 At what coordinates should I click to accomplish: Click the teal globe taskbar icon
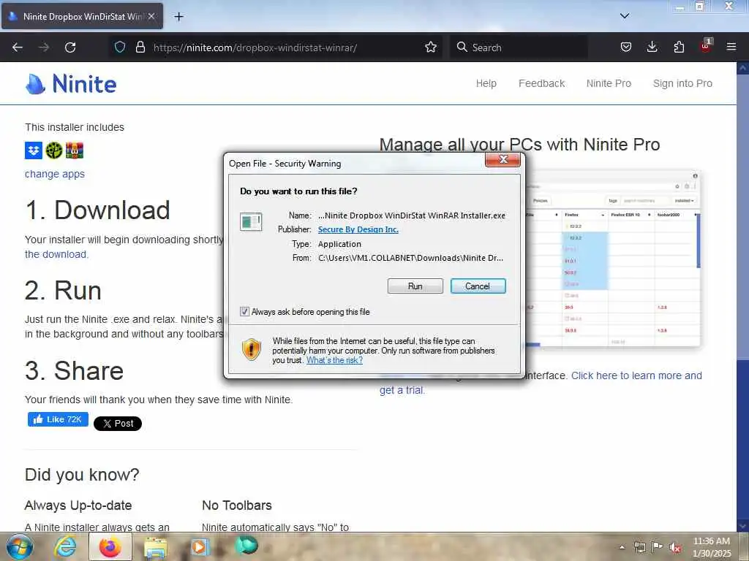[246, 546]
